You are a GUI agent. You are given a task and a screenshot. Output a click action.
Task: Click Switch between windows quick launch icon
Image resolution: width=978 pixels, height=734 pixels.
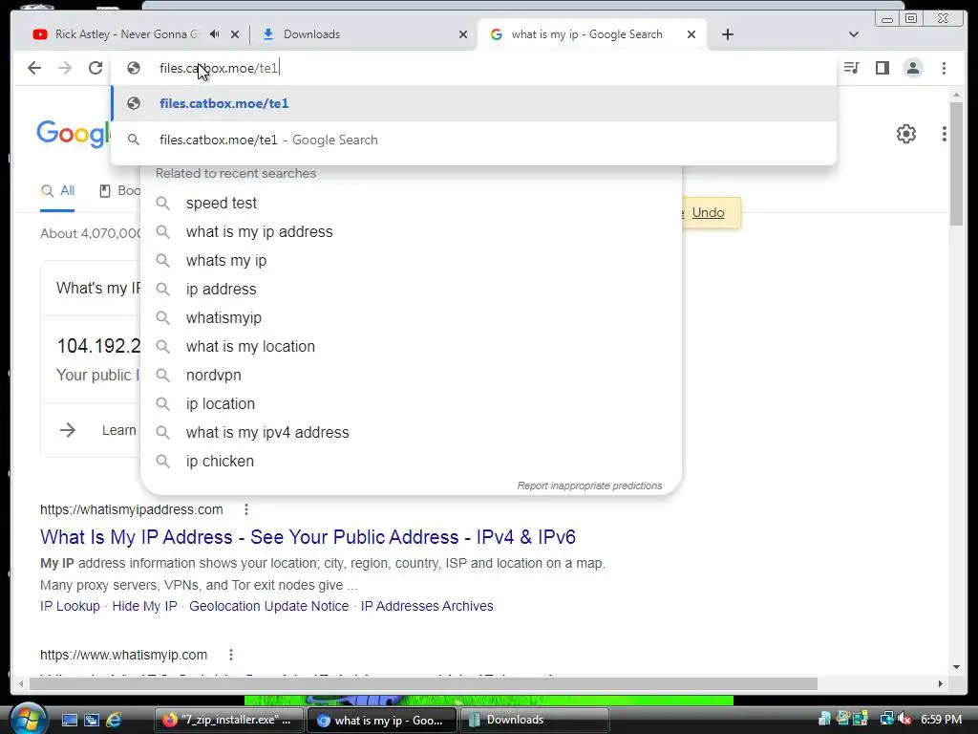pyautogui.click(x=92, y=721)
